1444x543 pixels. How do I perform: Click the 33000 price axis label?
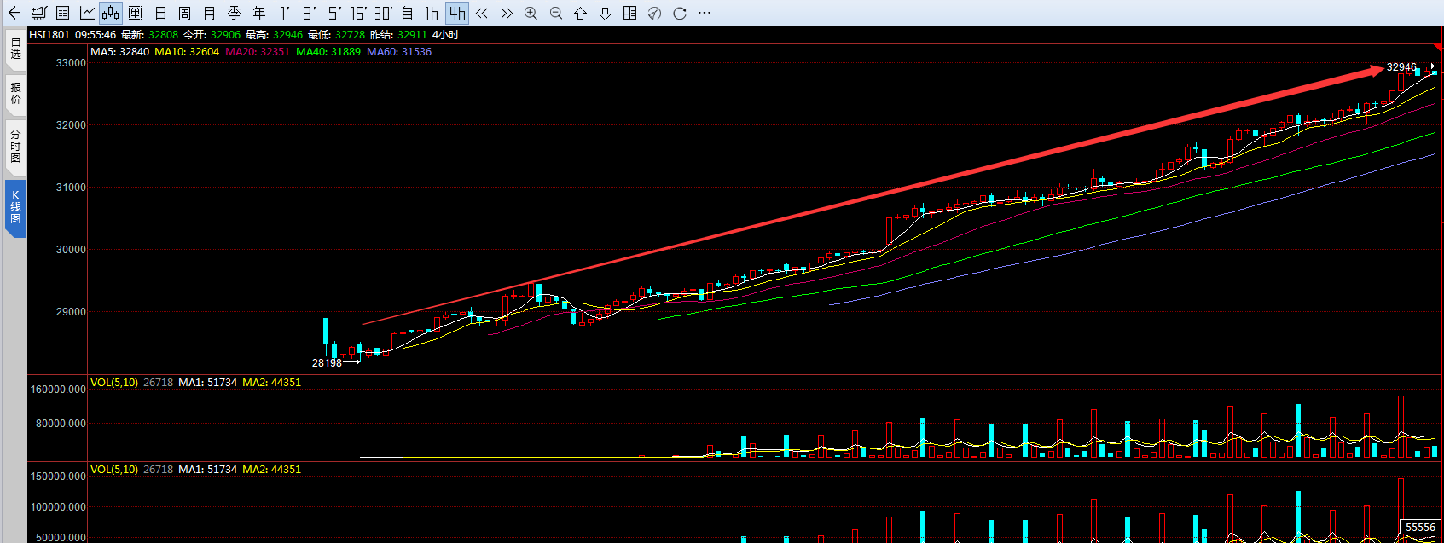tap(71, 63)
